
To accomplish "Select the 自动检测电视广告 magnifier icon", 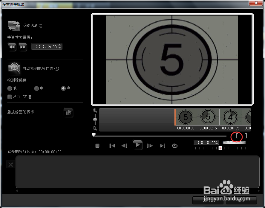I will (14, 68).
